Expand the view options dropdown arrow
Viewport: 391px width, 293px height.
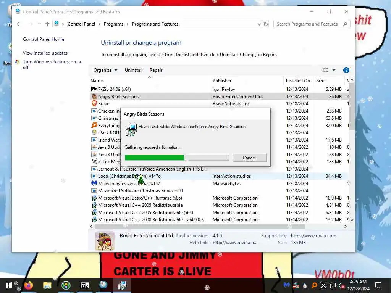[334, 70]
